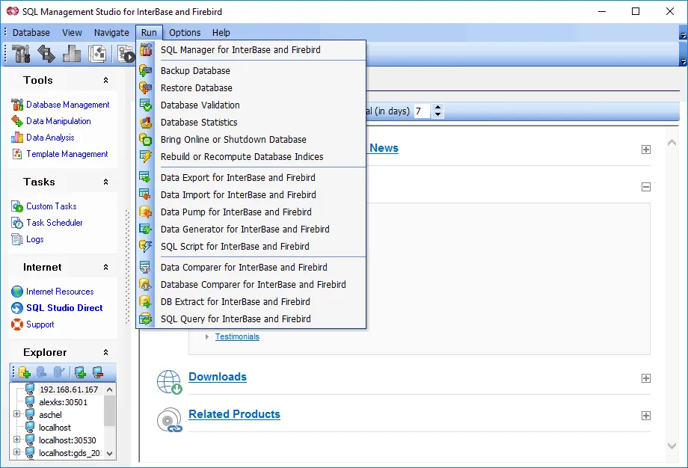Click the monitor with red minus Explorer icon
The image size is (688, 468).
click(98, 372)
